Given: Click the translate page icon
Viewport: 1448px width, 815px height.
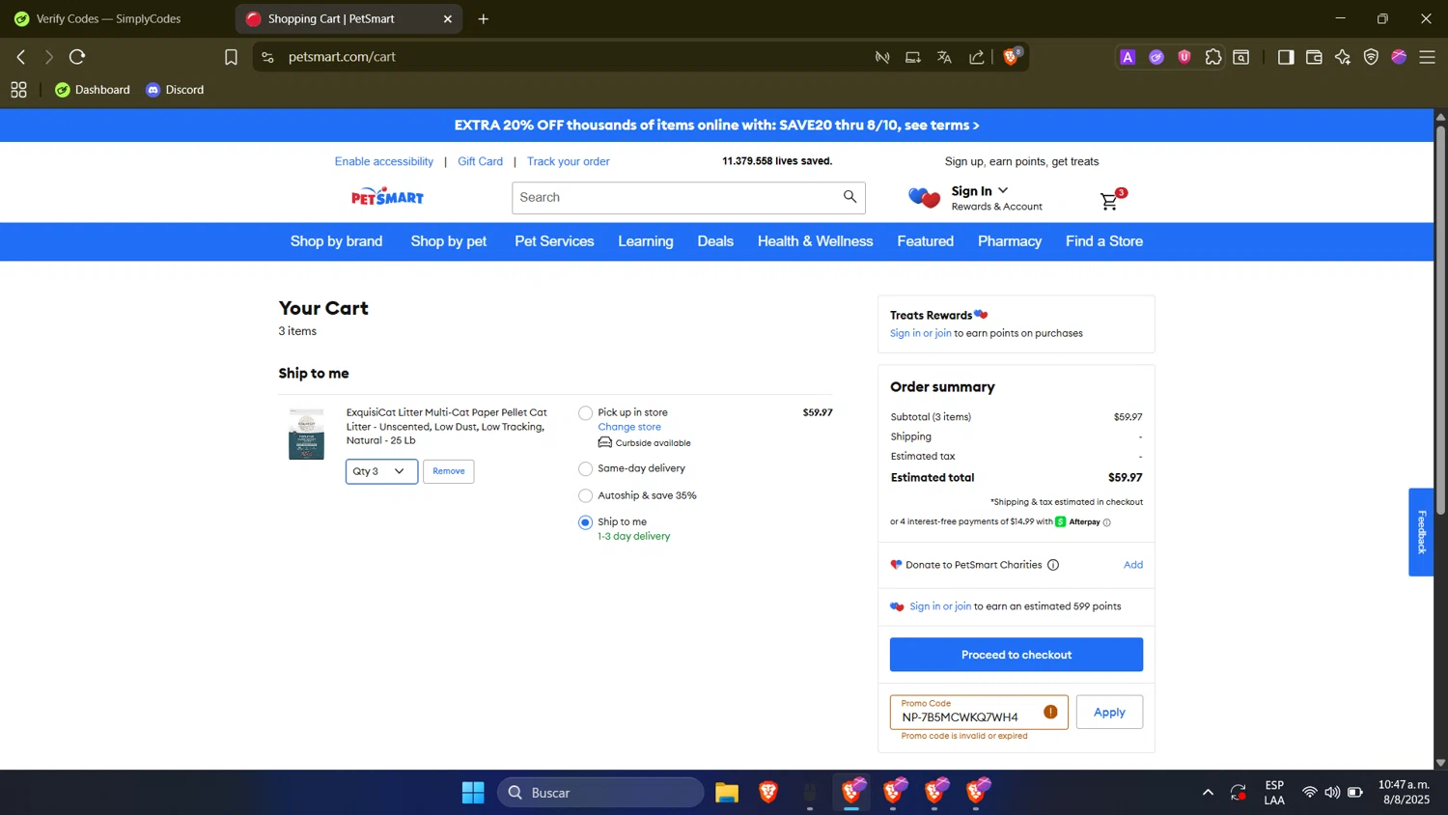Looking at the screenshot, I should click(x=944, y=57).
